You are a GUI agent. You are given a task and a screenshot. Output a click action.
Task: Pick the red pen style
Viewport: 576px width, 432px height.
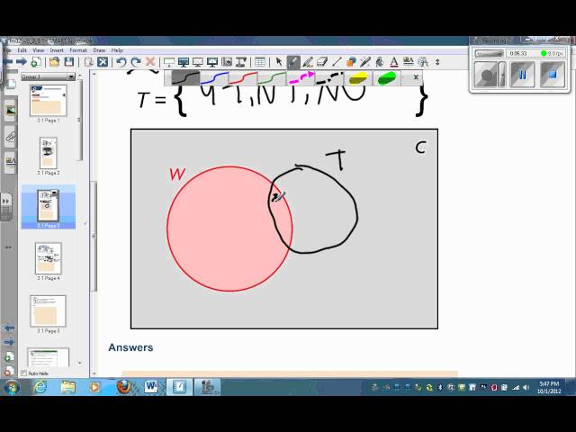point(243,78)
